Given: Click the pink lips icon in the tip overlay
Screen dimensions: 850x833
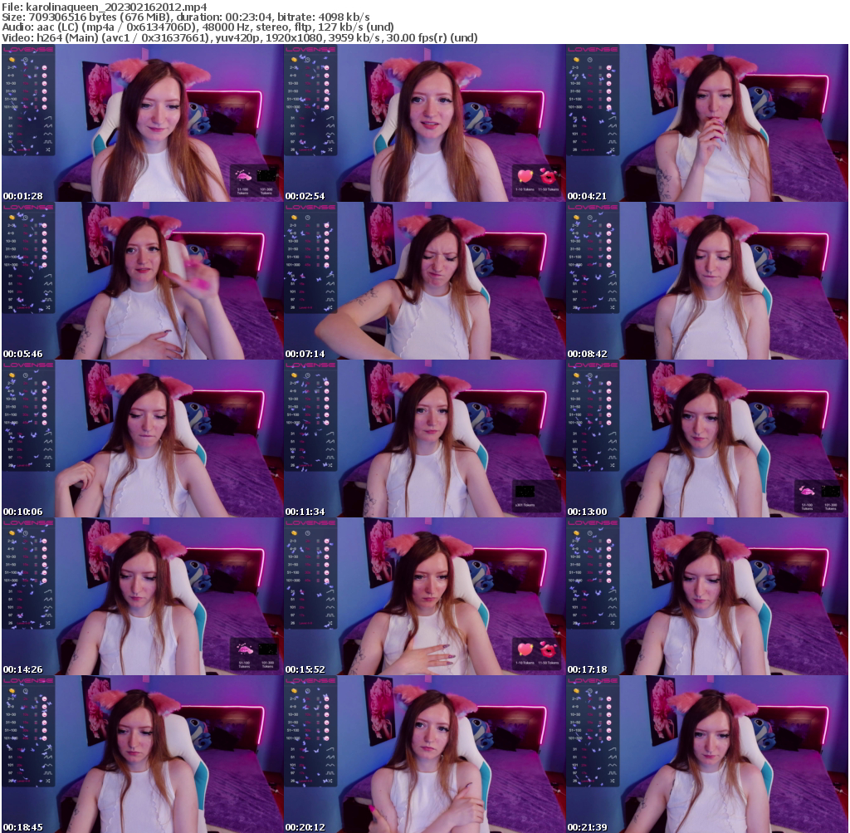Looking at the screenshot, I should click(x=548, y=178).
